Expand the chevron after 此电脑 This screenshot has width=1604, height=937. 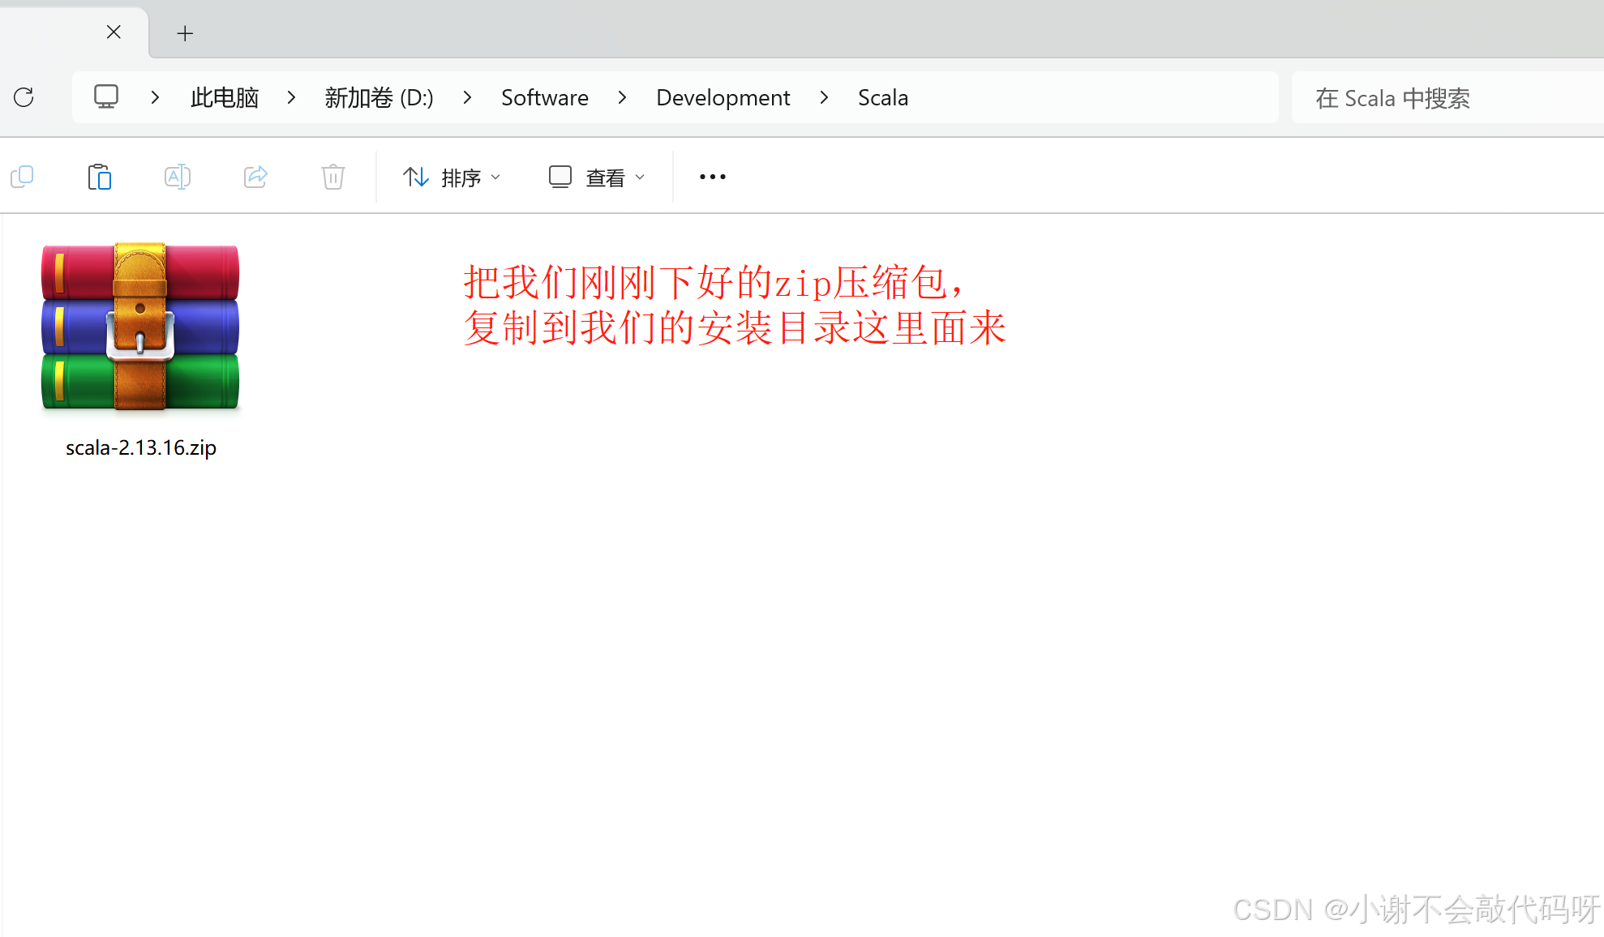[291, 97]
